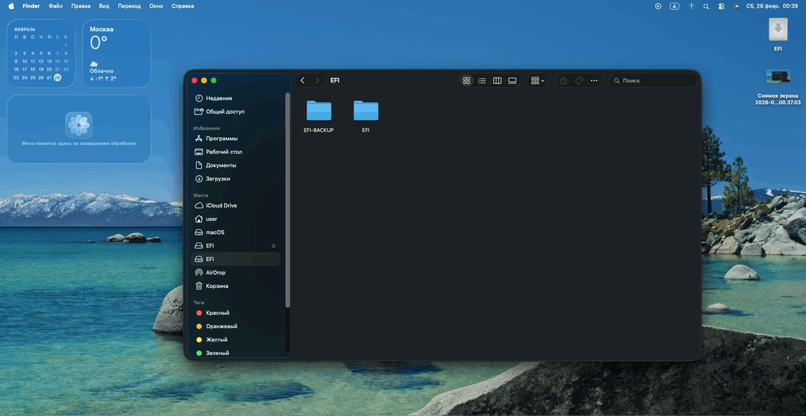Open Рабочий стол in the sidebar
This screenshot has height=416, width=806.
pos(236,152)
